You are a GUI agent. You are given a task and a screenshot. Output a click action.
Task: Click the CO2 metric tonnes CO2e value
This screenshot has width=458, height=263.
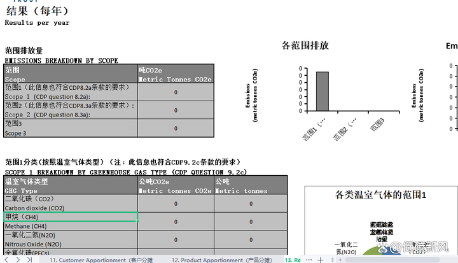click(176, 203)
